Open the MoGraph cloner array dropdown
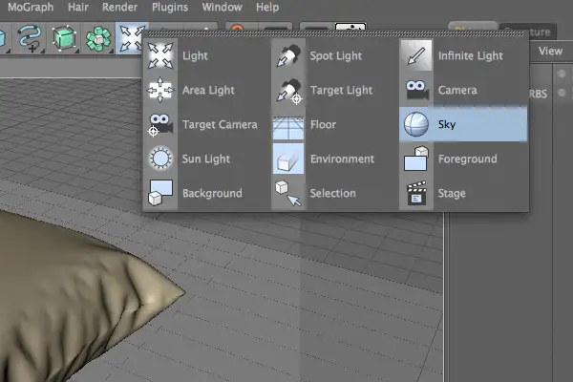The image size is (573, 382). (x=98, y=38)
